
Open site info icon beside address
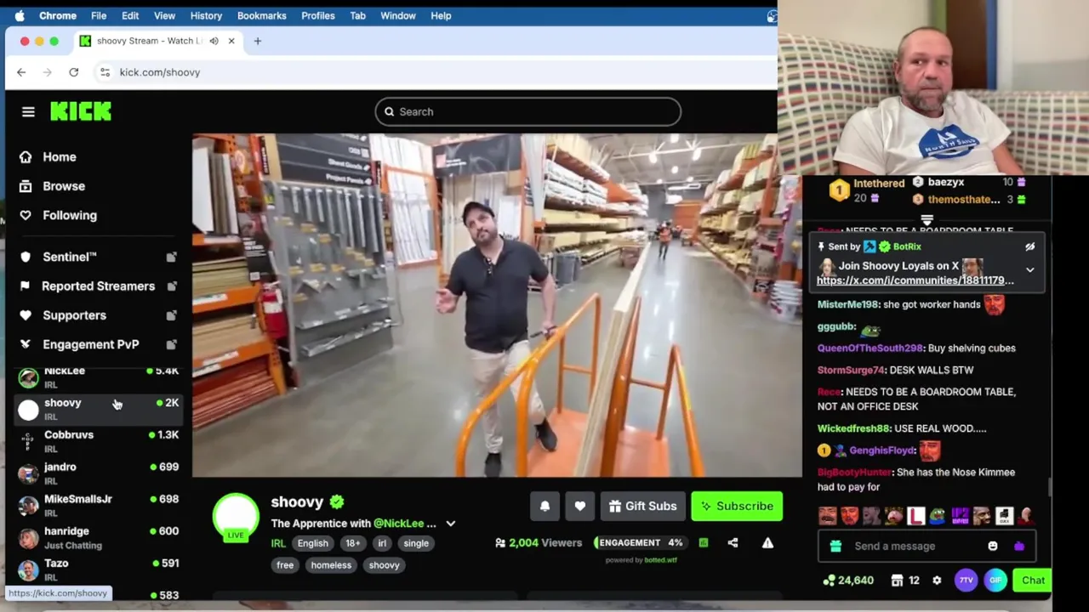105,72
